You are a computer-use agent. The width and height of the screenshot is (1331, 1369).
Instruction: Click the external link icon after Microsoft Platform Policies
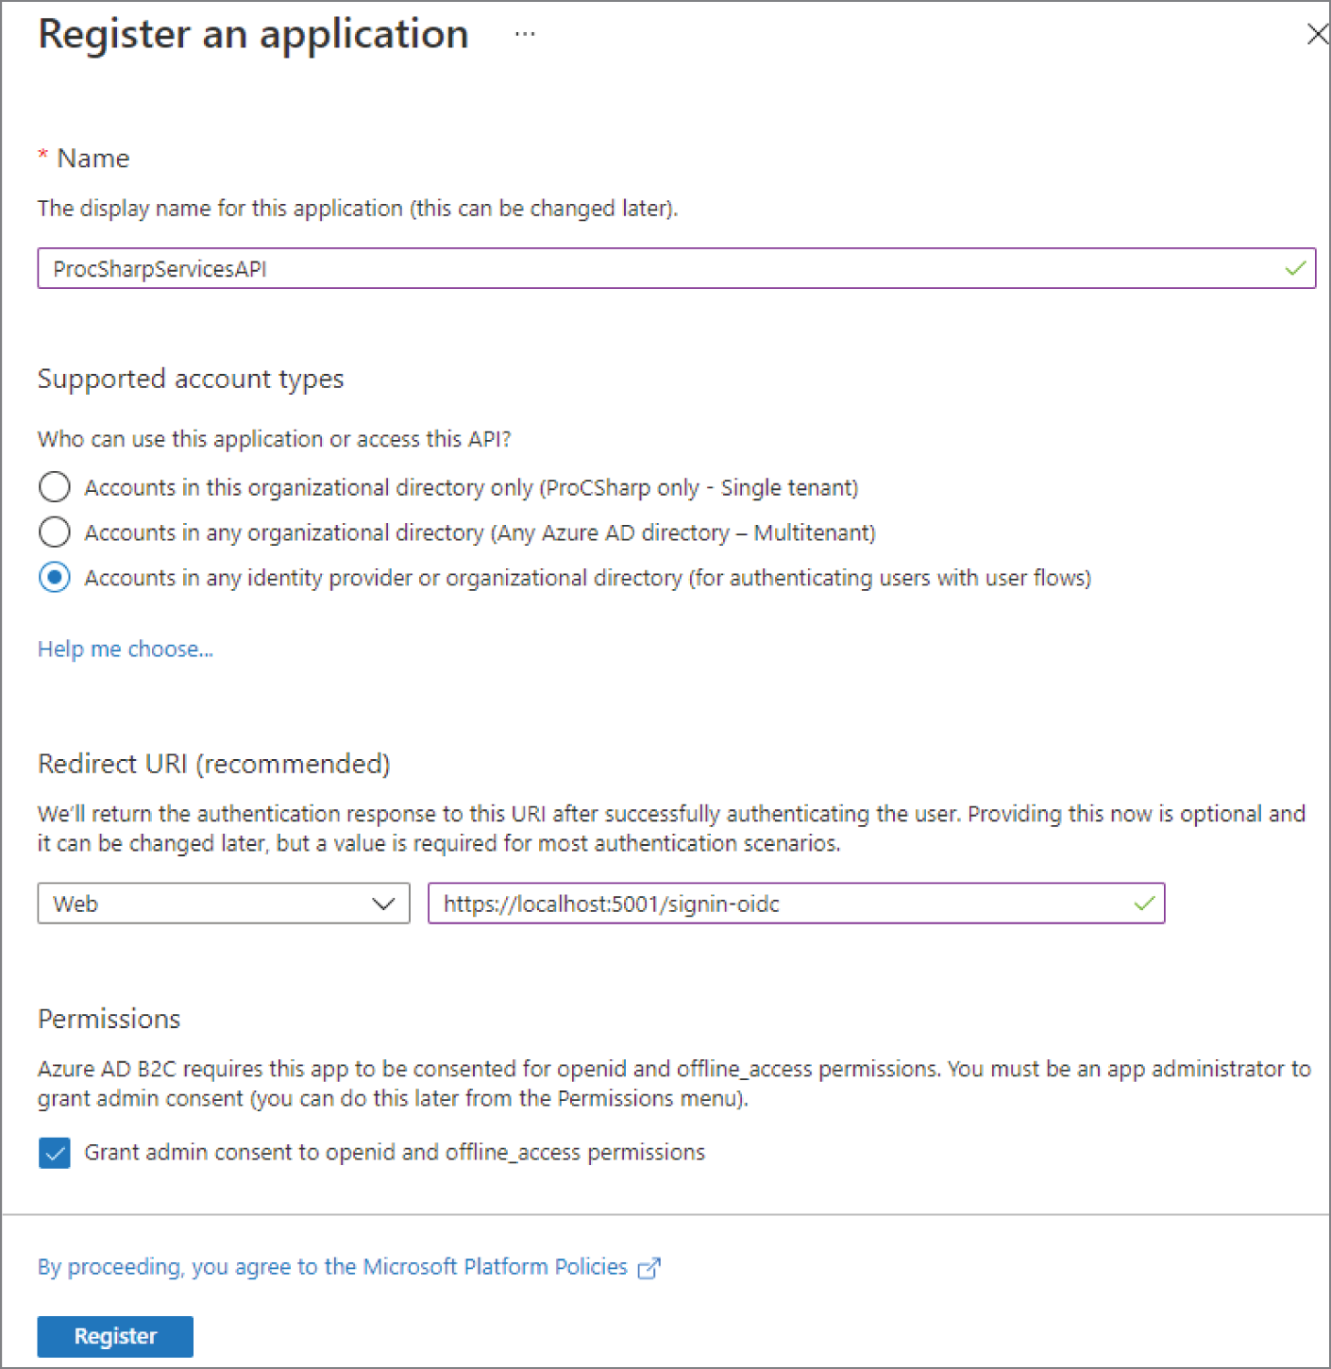649,1267
